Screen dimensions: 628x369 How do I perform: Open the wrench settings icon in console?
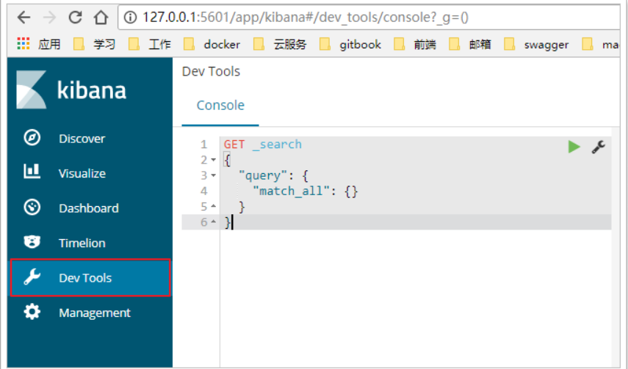[x=598, y=147]
